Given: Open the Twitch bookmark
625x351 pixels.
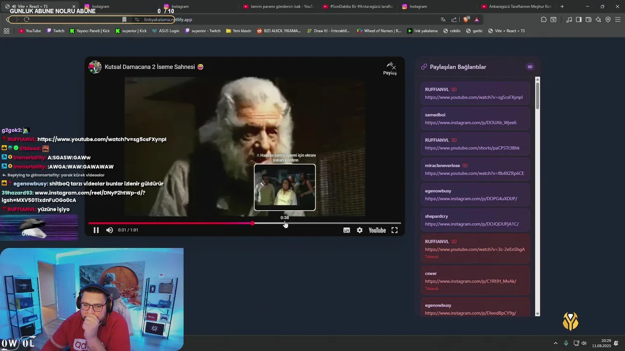Looking at the screenshot, I should click(55, 31).
